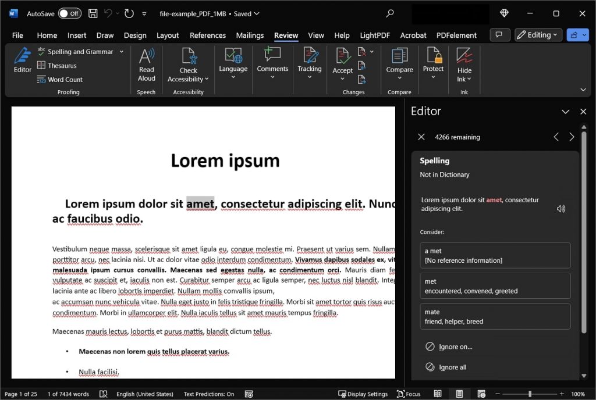
Task: Open the Editor proofing tool
Action: click(x=22, y=60)
